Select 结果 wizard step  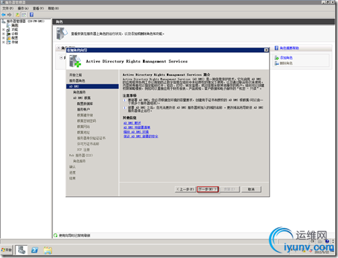[72, 178]
